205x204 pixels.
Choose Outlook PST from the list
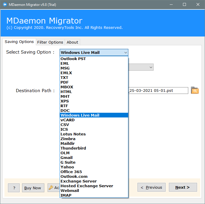point(94,59)
